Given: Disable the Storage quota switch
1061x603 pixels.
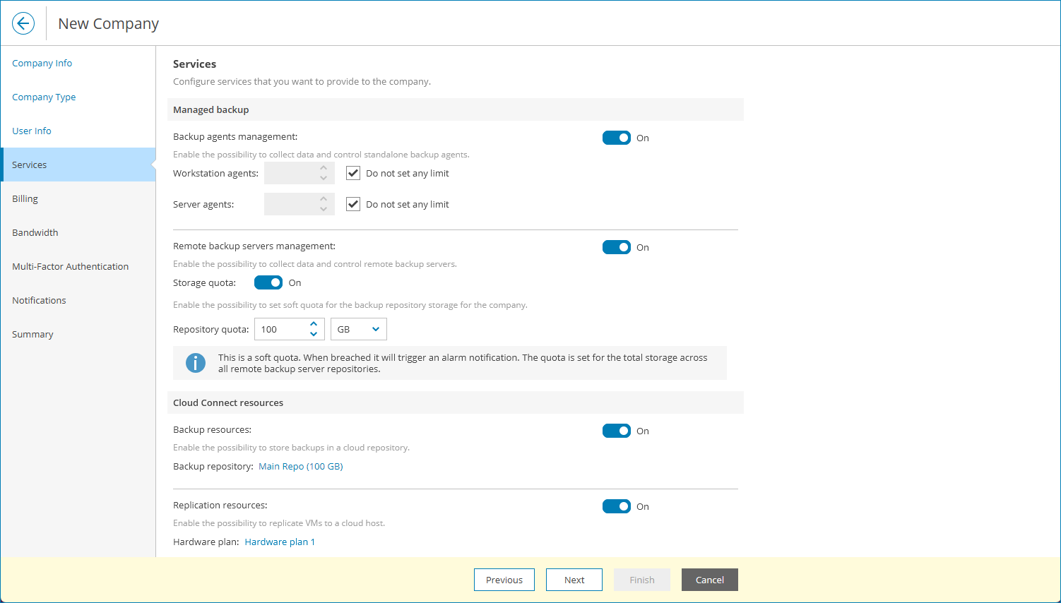Looking at the screenshot, I should point(268,282).
